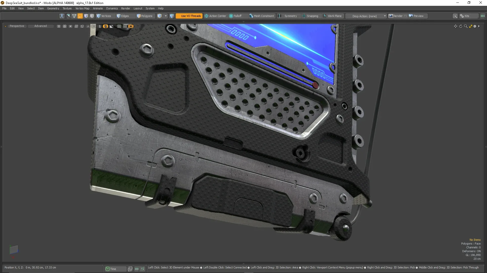Click the four-circles viewport icon
487x273 pixels.
pyautogui.click(x=65, y=26)
